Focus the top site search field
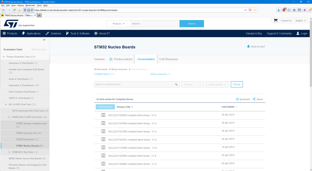312x171 pixels. 155,24
